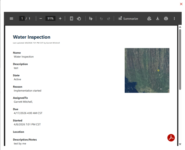This screenshot has width=185, height=150.
Task: Click the 'Implementation started' reason text
Action: tap(27, 91)
